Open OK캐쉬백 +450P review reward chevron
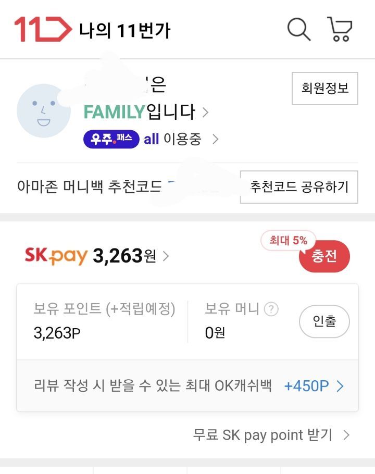The image size is (375, 474). pos(340,386)
